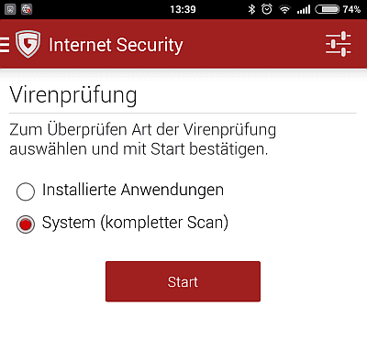Tap the alarm clock status icon
This screenshot has width=367, height=339.
coord(267,9)
